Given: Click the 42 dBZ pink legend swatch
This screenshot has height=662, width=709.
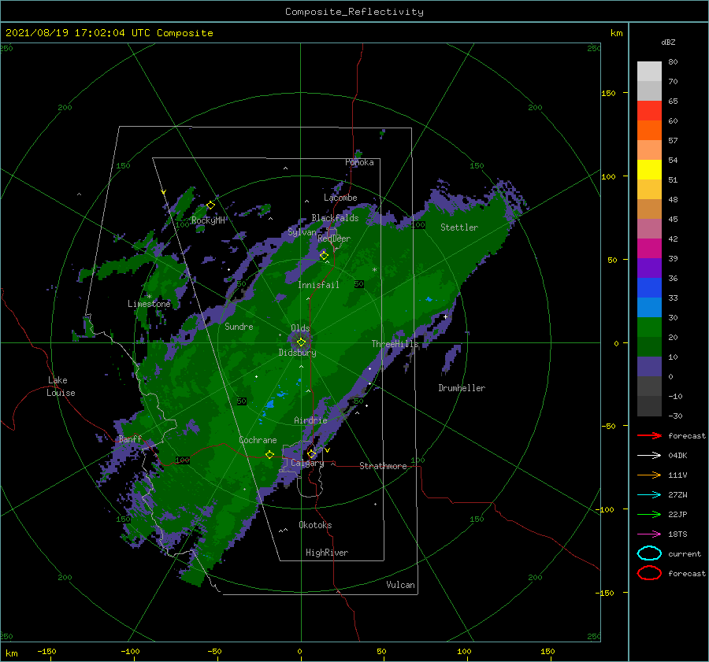Looking at the screenshot, I should coord(649,248).
